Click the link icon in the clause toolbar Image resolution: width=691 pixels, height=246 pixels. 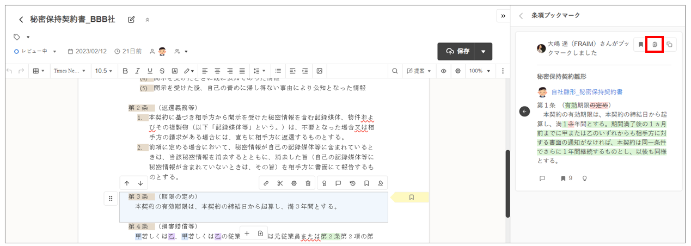266,183
